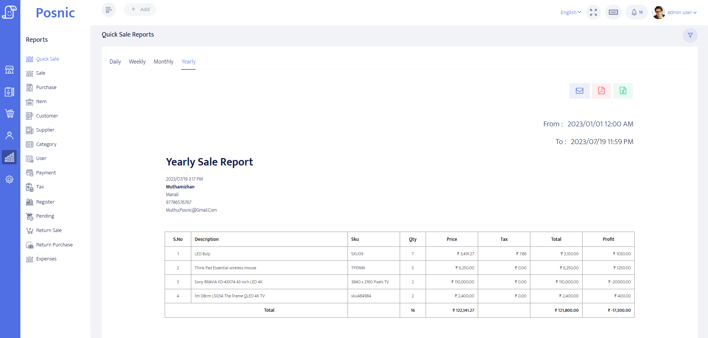Image resolution: width=708 pixels, height=338 pixels.
Task: Select the Weekly report tab
Action: (137, 62)
